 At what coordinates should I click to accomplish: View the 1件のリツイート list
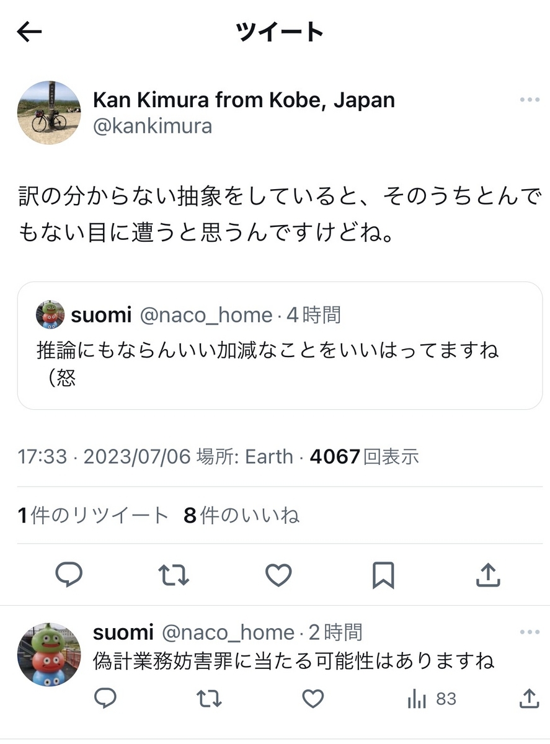(93, 515)
